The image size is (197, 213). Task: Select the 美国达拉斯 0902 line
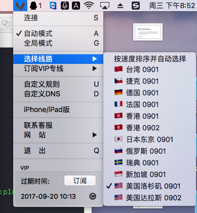[x=150, y=198]
